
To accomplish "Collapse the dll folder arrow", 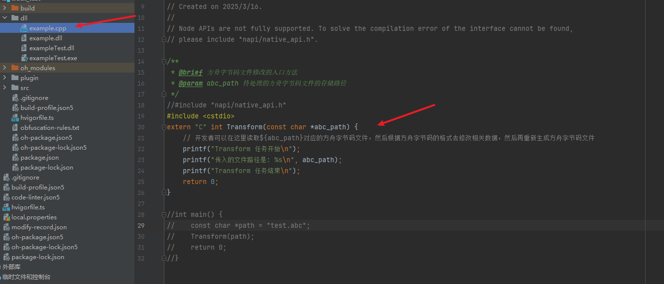I will pyautogui.click(x=5, y=18).
